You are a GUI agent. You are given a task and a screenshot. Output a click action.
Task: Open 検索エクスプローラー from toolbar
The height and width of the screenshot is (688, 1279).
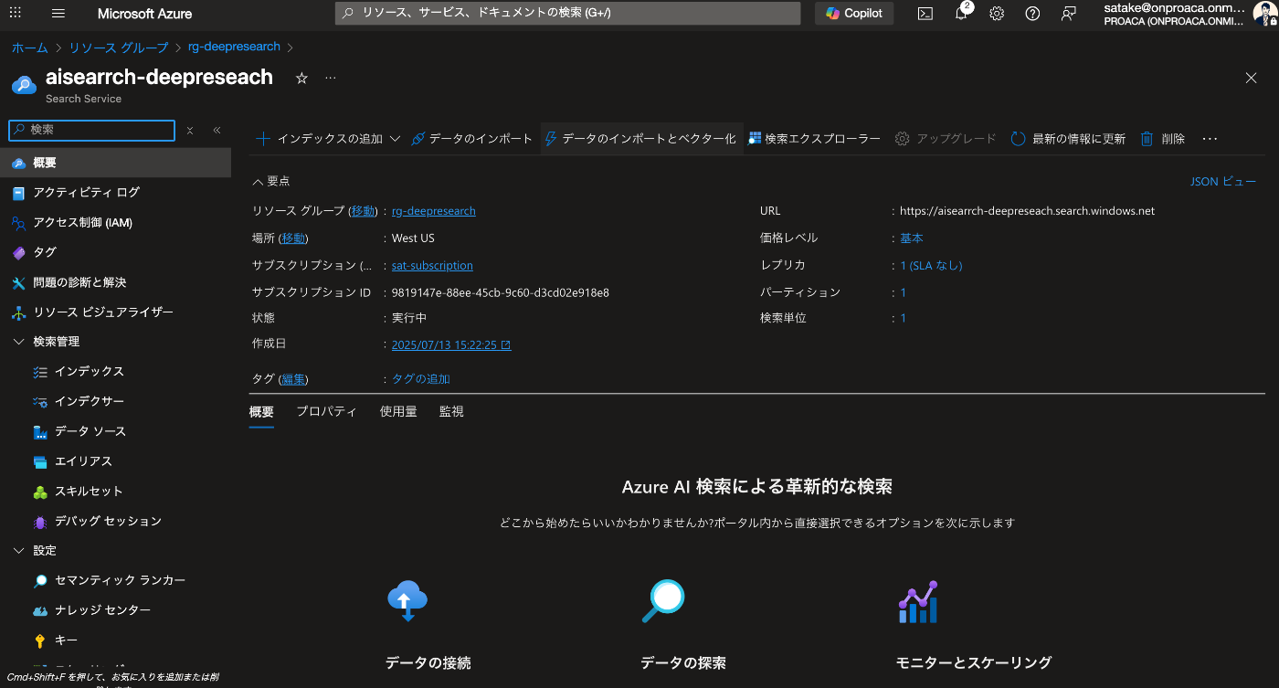[x=814, y=139]
